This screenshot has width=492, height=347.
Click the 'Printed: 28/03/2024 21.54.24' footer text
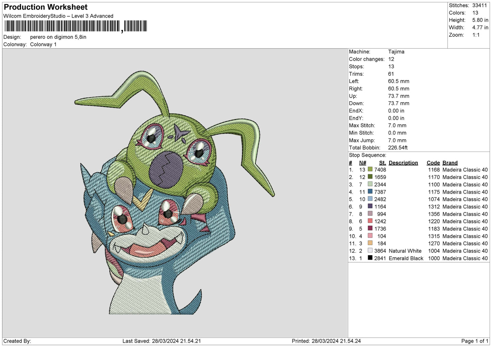326,341
